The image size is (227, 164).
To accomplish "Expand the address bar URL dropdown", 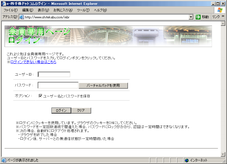I will [191, 17].
